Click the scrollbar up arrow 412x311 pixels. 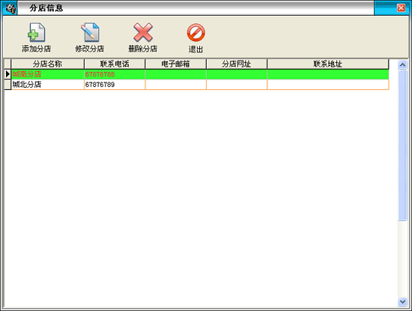click(x=402, y=64)
